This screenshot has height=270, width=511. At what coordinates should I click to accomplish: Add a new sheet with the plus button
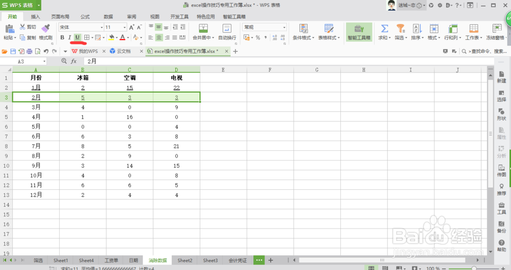pos(270,260)
